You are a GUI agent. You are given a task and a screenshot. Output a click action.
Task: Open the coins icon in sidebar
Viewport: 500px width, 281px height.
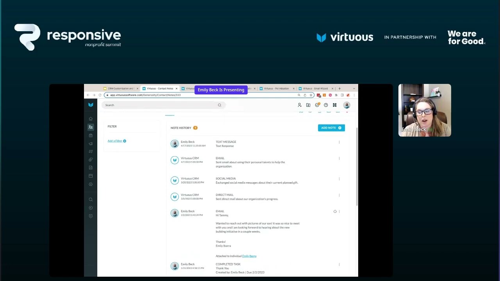coord(91,160)
